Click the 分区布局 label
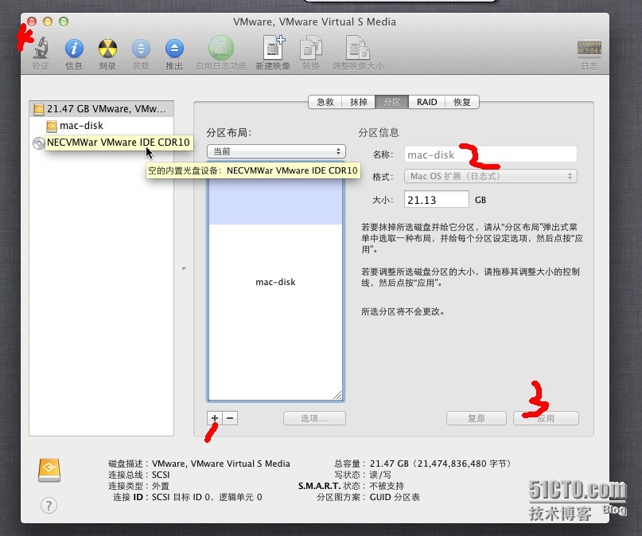Screen dimensions: 642x536 [228, 132]
